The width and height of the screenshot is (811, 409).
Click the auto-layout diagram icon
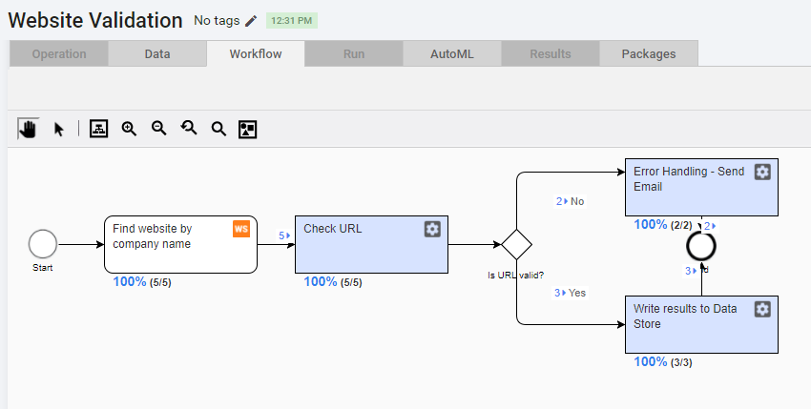click(98, 129)
